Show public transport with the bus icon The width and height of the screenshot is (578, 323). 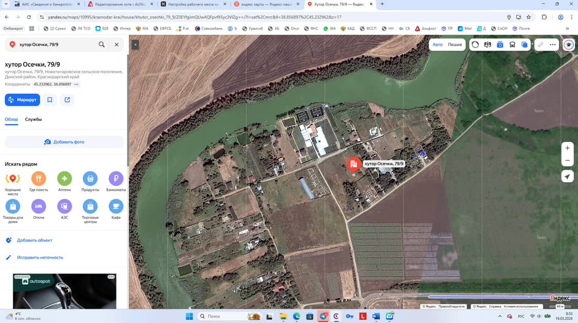click(x=512, y=45)
